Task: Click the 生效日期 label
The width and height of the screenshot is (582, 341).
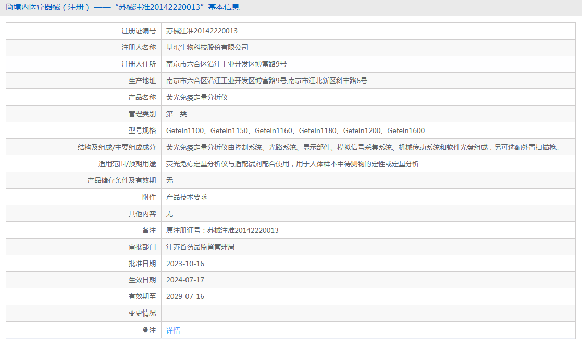Action: (142, 280)
